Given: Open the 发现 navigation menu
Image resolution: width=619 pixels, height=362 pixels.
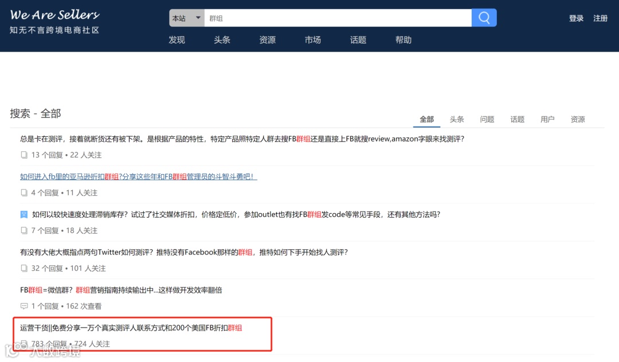Looking at the screenshot, I should [177, 40].
